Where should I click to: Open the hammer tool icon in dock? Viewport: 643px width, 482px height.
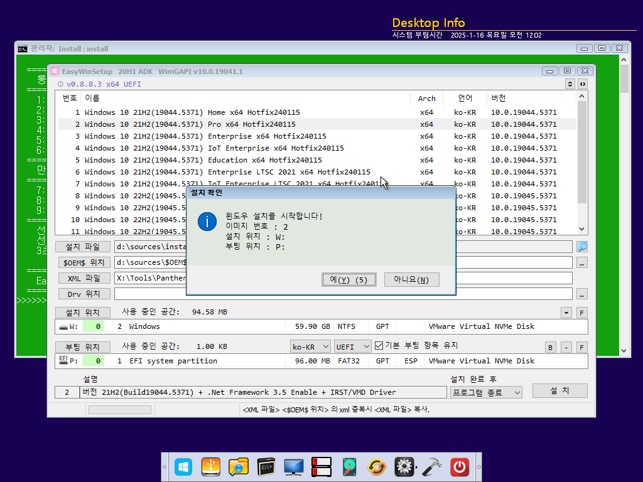[432, 467]
